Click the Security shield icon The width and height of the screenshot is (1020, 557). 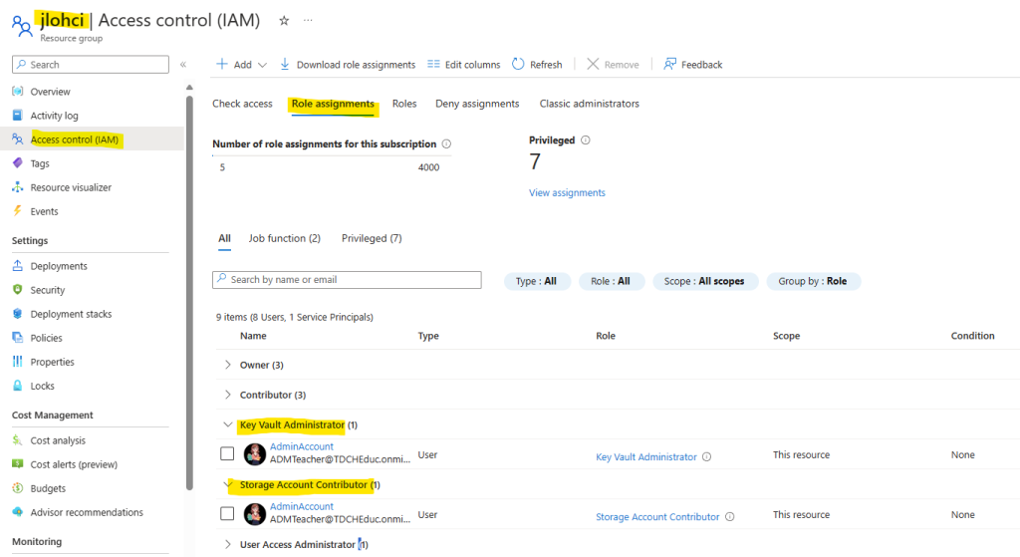18,290
